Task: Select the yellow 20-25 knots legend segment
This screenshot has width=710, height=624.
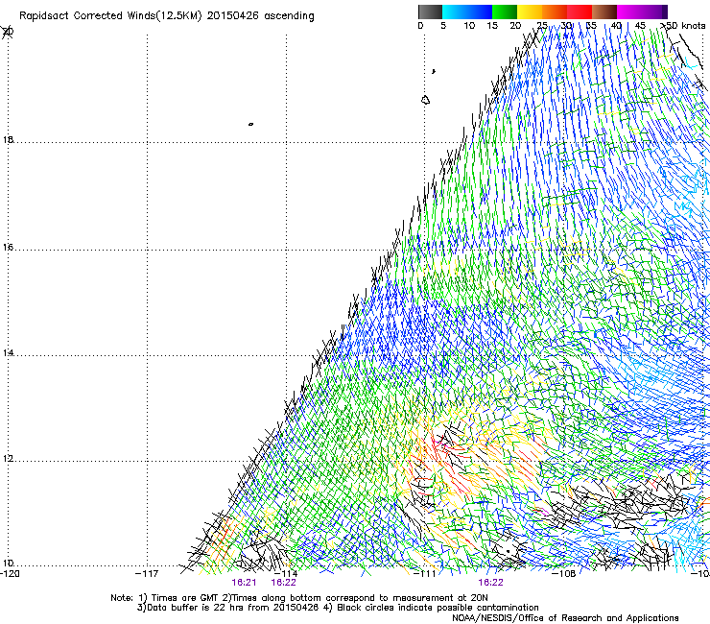Action: (530, 12)
